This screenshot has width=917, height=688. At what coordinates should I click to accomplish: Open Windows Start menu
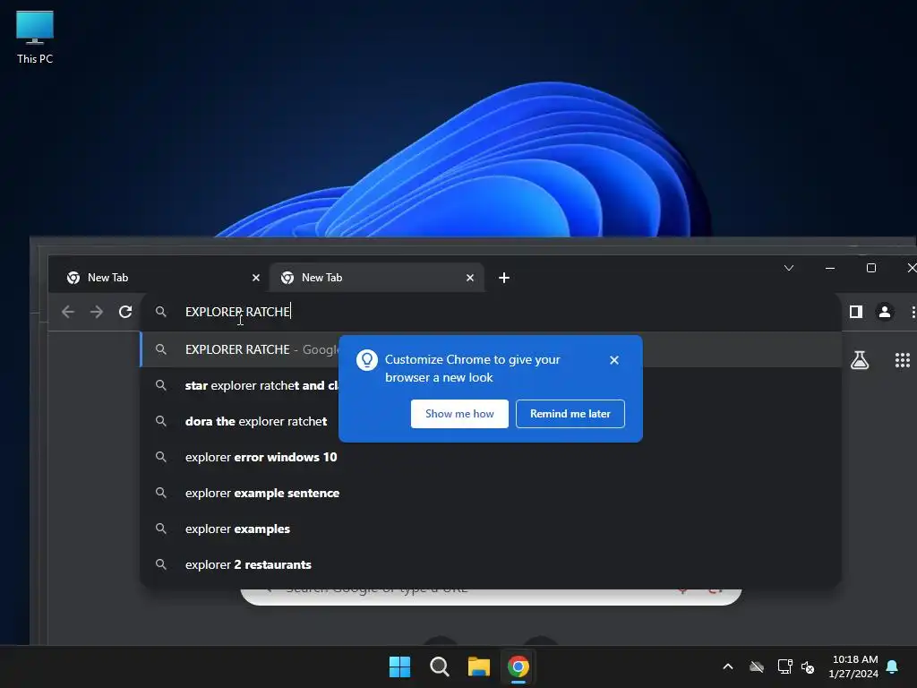(400, 666)
